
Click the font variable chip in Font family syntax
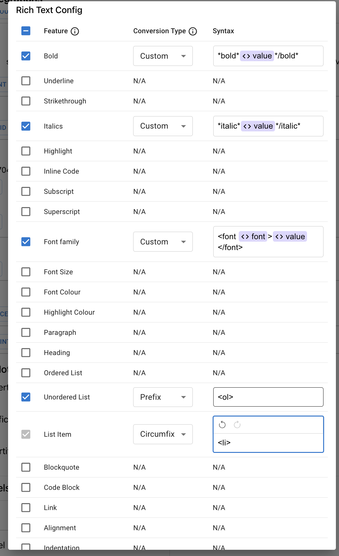[253, 237]
